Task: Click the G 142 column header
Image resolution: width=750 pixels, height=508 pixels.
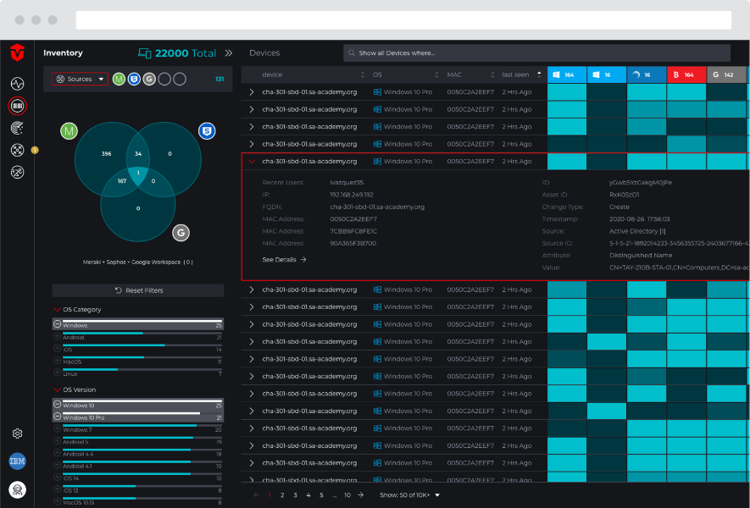Action: pos(726,75)
